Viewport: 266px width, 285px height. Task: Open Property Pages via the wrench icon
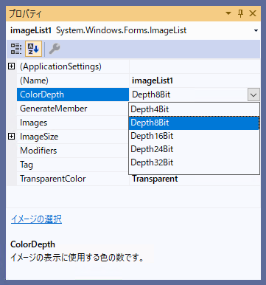55,49
